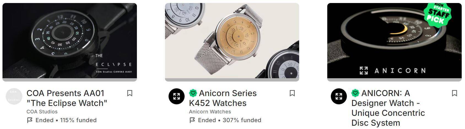Open ANICORN: A Designer Watch title link
The height and width of the screenshot is (129, 465).
(388, 108)
